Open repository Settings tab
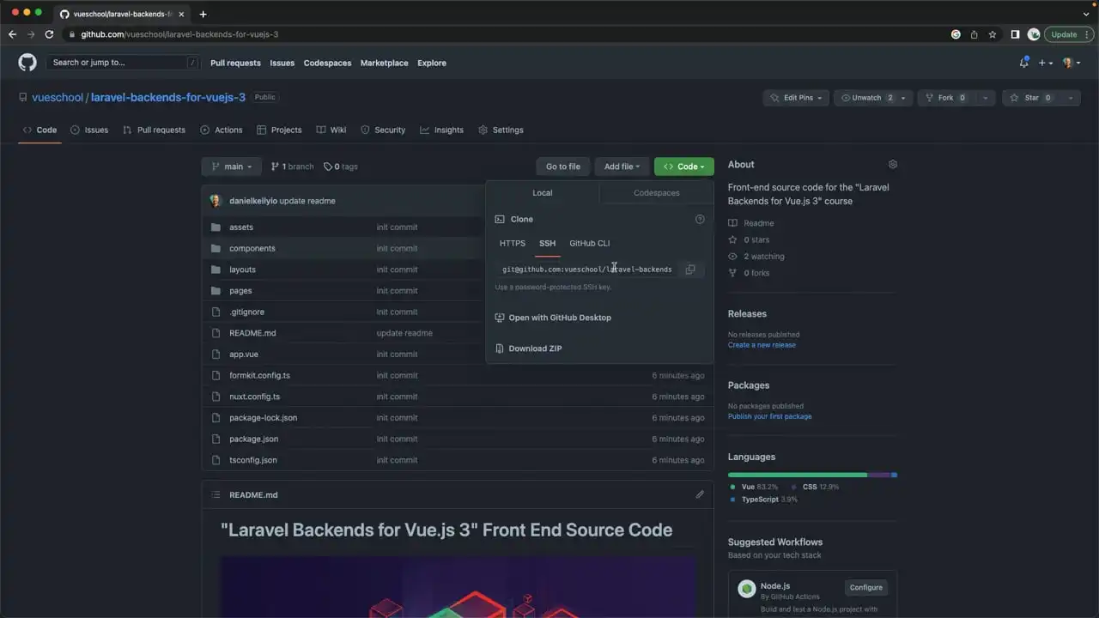 click(x=501, y=130)
